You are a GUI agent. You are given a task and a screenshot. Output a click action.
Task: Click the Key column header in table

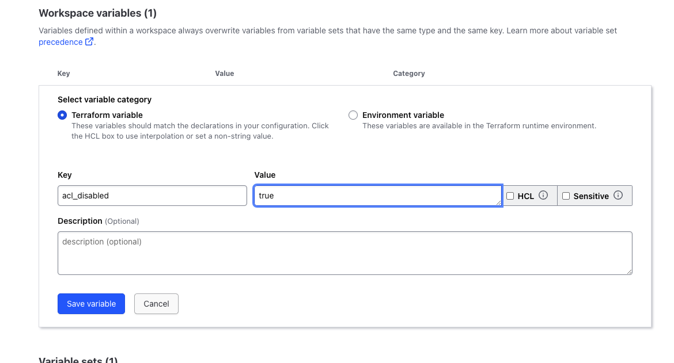point(63,74)
